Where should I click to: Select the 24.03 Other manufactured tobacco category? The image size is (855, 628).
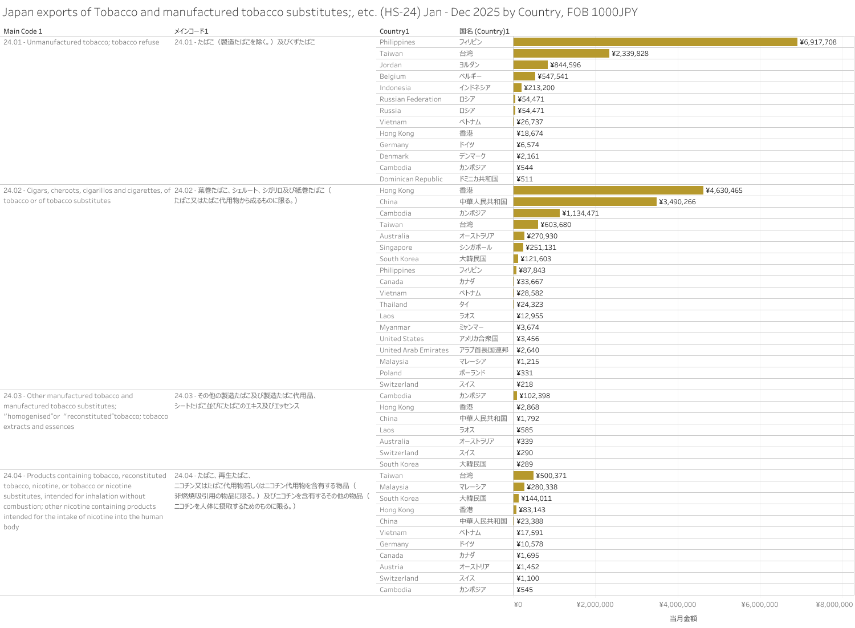click(85, 411)
